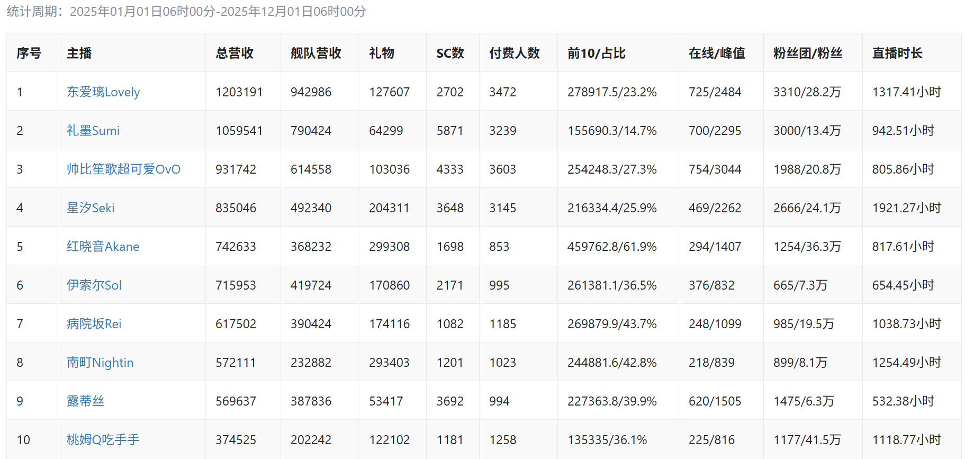Click the SC数 column header
This screenshot has height=459, width=965.
[450, 53]
